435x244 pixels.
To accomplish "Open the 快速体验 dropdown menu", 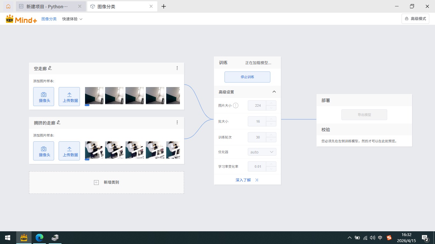I will click(72, 19).
